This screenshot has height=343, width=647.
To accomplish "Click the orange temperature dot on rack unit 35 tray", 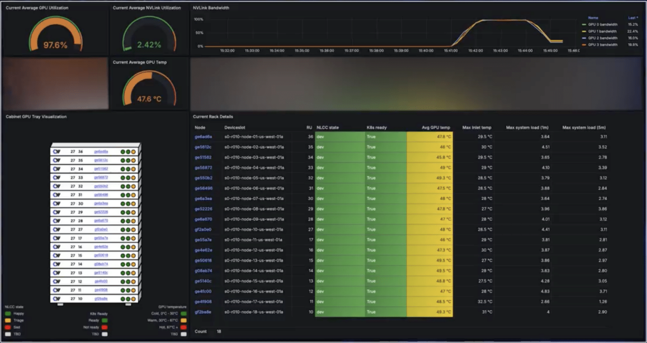I will pos(134,161).
